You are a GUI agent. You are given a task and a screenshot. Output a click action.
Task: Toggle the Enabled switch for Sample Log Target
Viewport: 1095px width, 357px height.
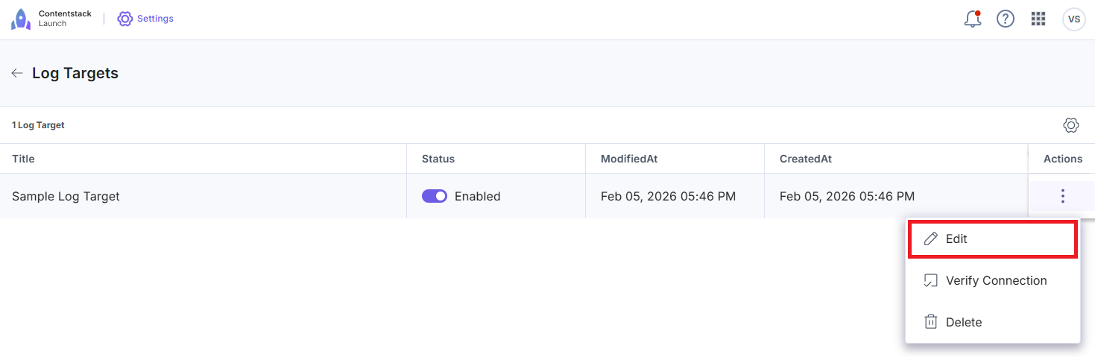pyautogui.click(x=435, y=196)
